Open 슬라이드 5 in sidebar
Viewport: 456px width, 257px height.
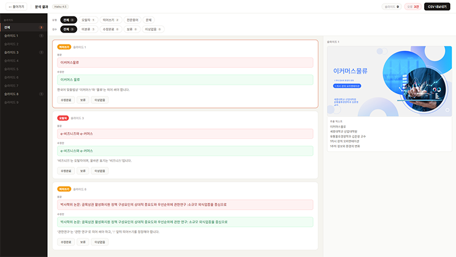[x=23, y=69]
